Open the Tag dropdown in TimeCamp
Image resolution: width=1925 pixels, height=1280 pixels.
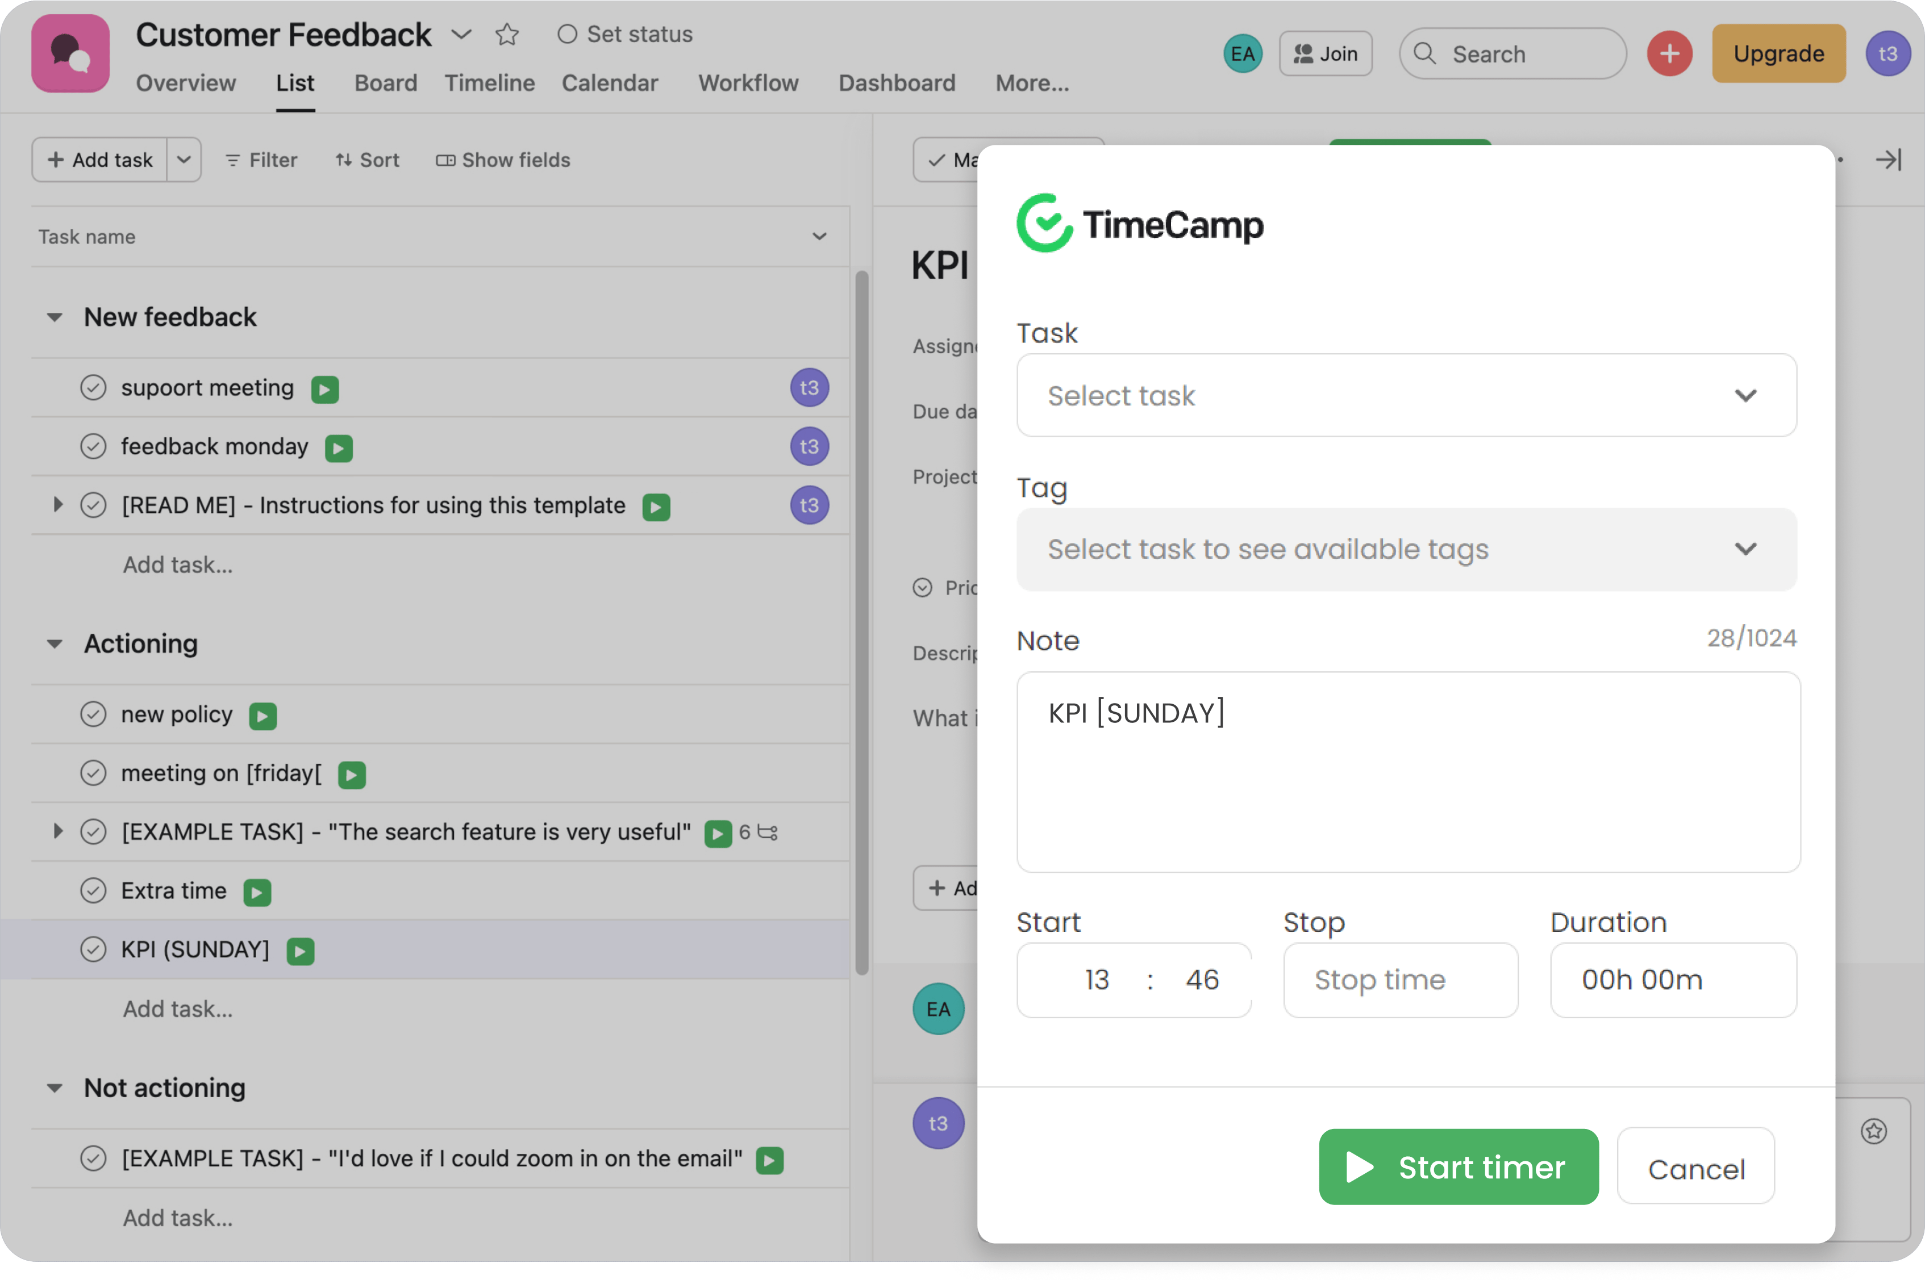coord(1406,549)
